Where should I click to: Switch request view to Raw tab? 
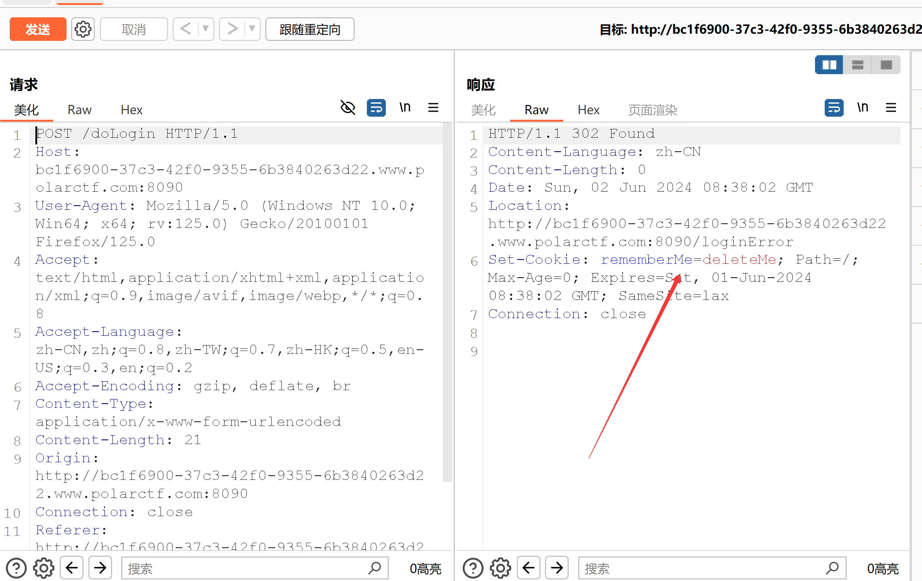pos(80,110)
